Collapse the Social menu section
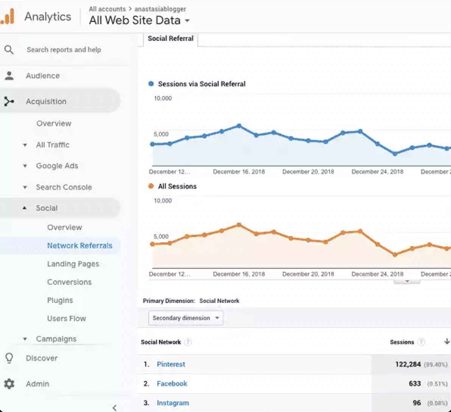 (25, 208)
